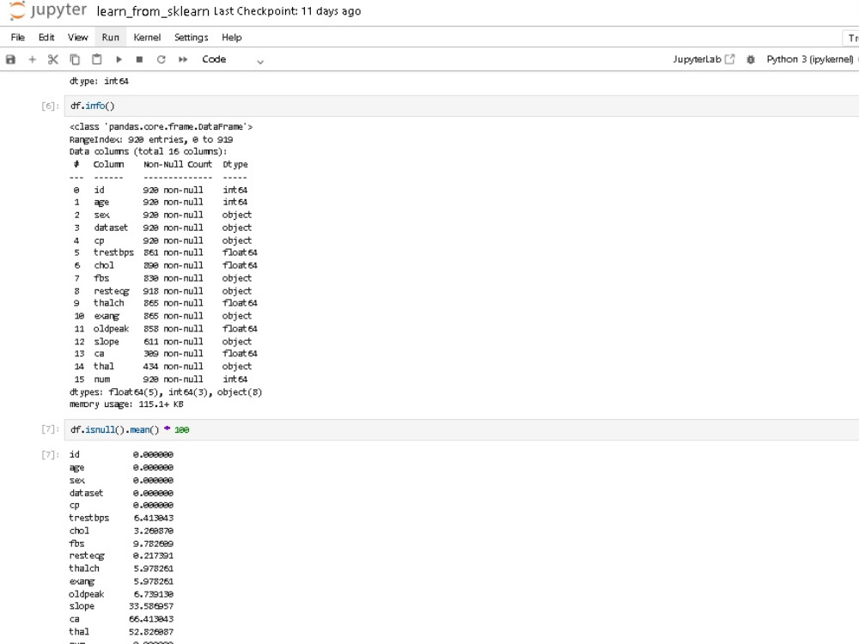Open the Run menu
Viewport: 859px width, 644px height.
click(x=110, y=37)
